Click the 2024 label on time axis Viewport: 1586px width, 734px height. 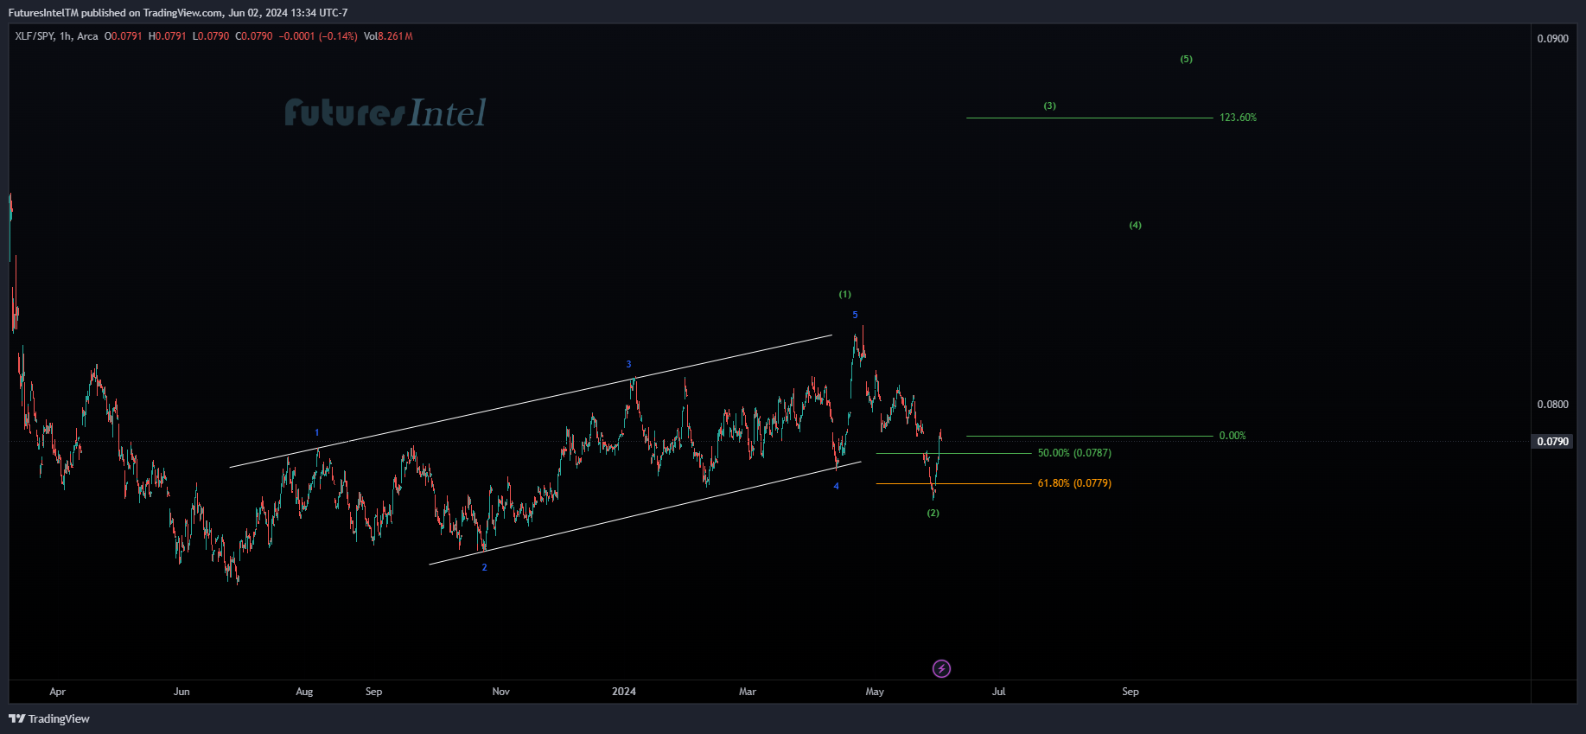click(623, 692)
